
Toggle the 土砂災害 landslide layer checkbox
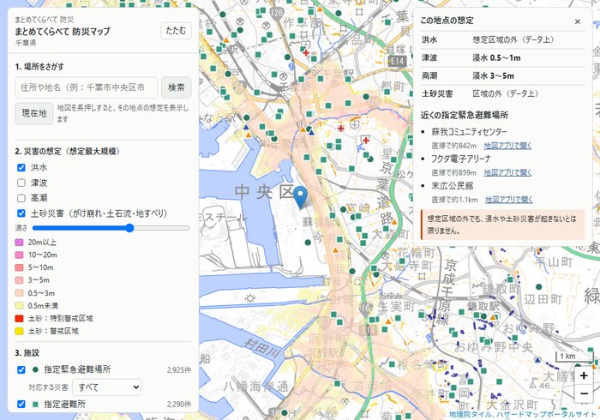coord(21,213)
